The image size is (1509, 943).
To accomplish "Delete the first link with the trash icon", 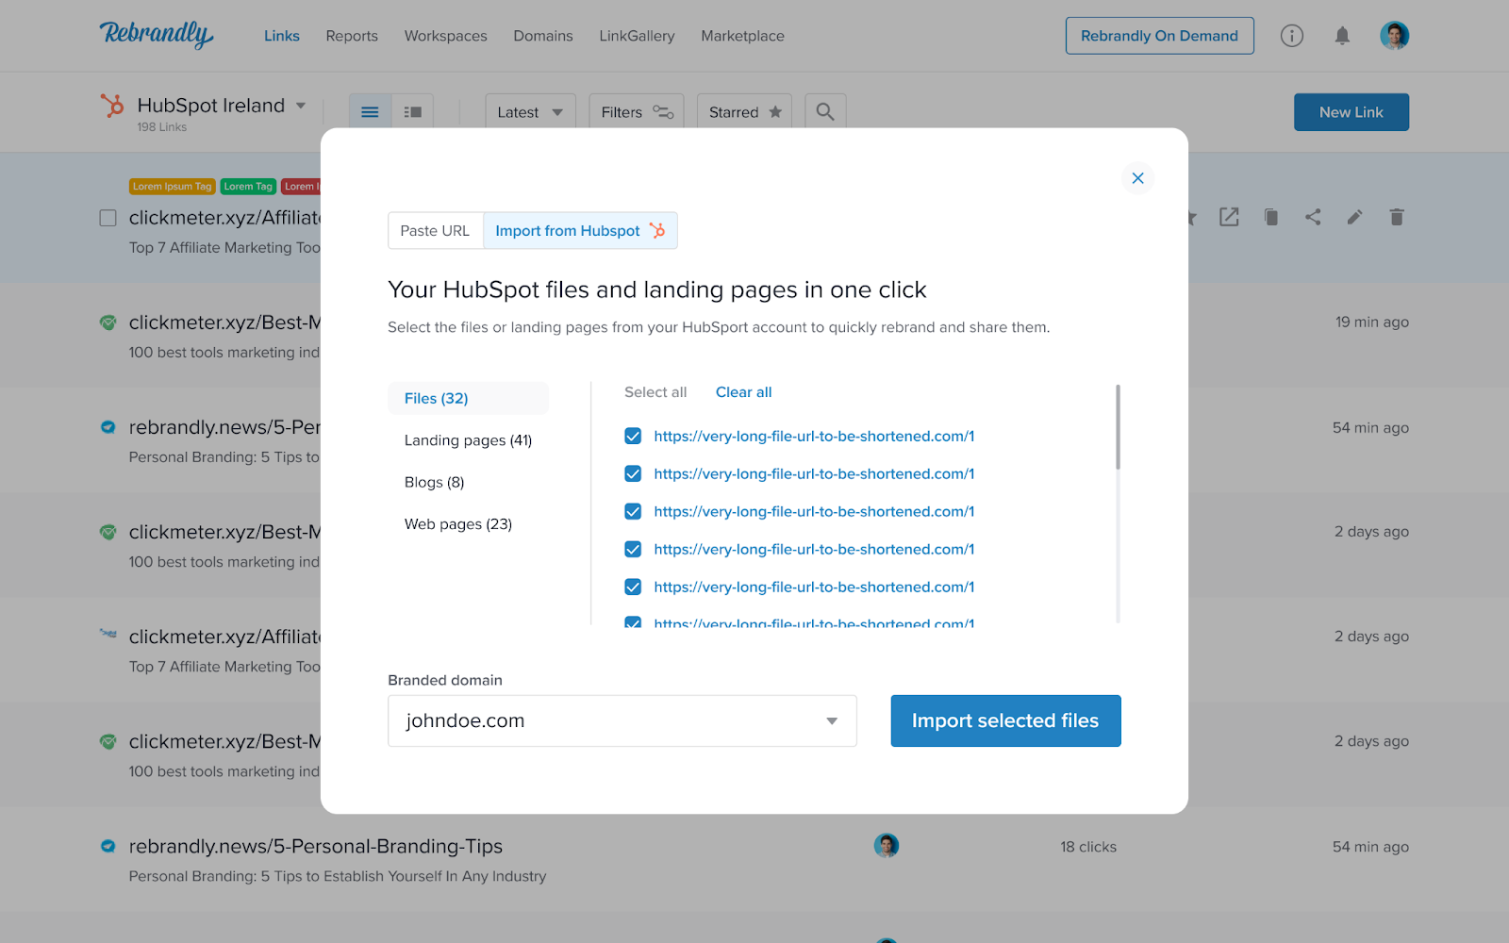I will point(1397,217).
